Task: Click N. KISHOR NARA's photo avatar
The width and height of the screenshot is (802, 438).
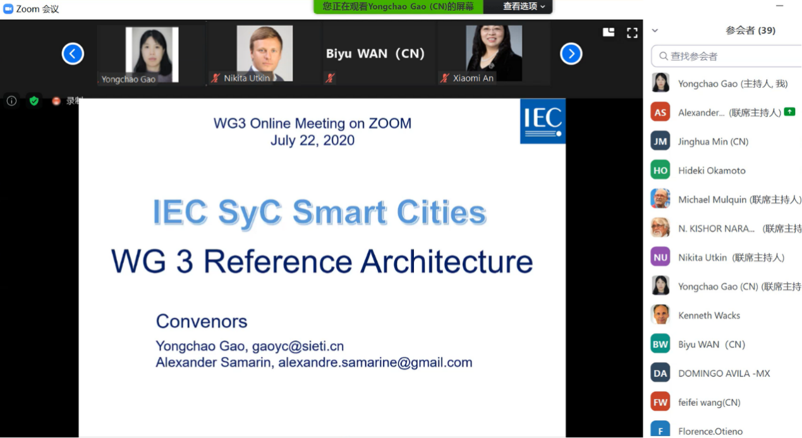Action: [660, 228]
